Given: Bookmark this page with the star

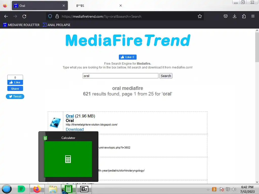Looking at the screenshot, I should (x=200, y=16).
